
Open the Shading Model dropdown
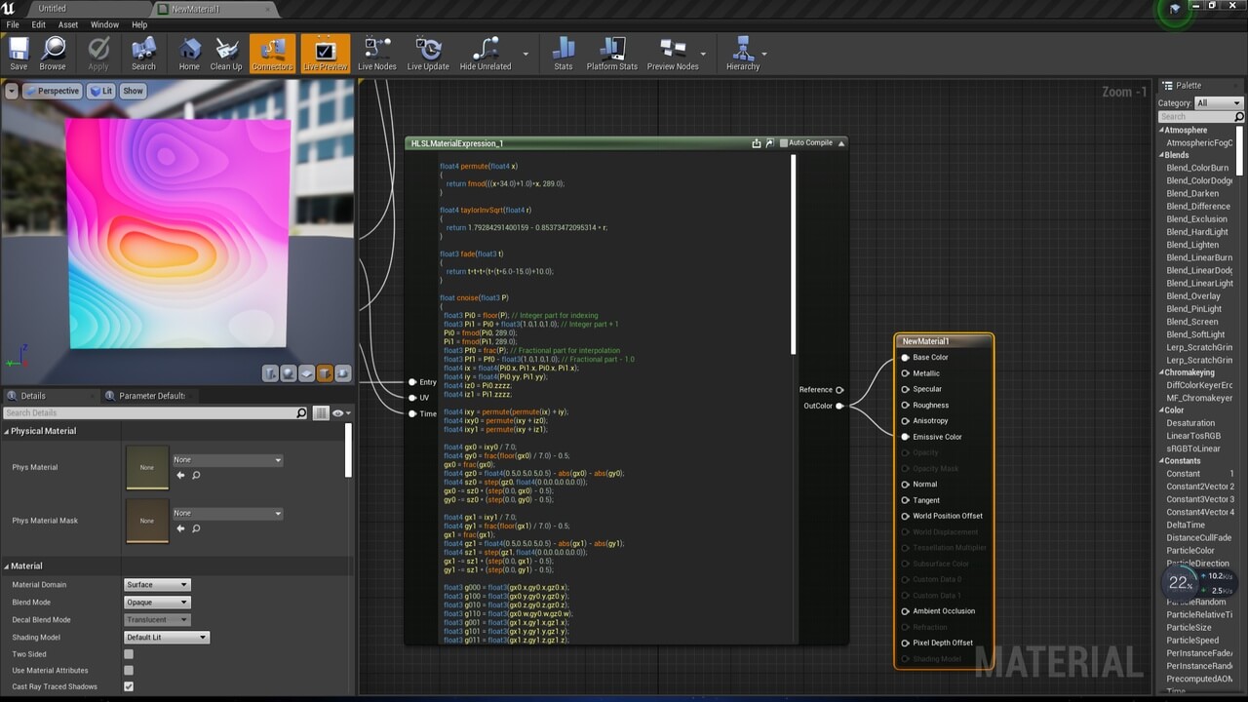pos(167,638)
